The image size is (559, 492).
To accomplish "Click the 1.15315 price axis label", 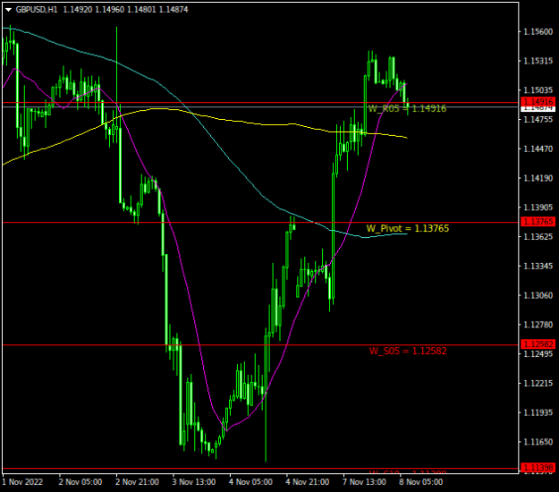I will 538,61.
